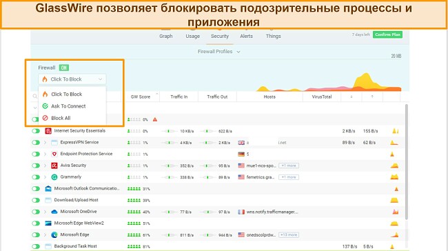Click the Avira Security app icon
The image size is (448, 251).
[x=54, y=165]
